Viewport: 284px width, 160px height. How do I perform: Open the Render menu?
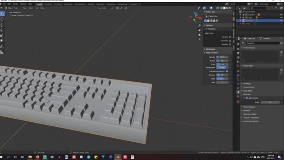[x=15, y=4]
